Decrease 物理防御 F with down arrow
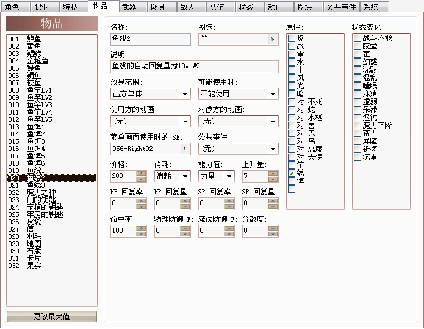Viewport: 424px width, 329px height. (185, 234)
